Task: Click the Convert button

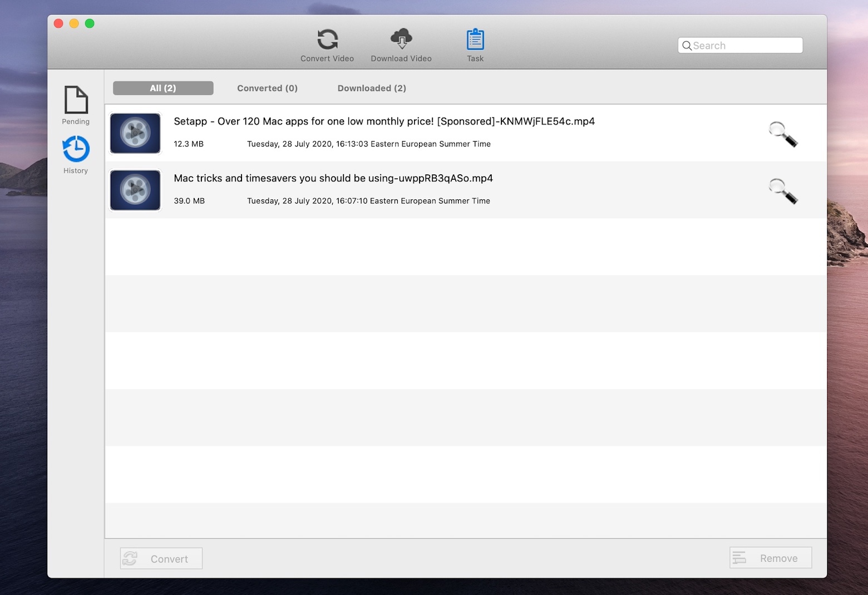Action: click(161, 558)
